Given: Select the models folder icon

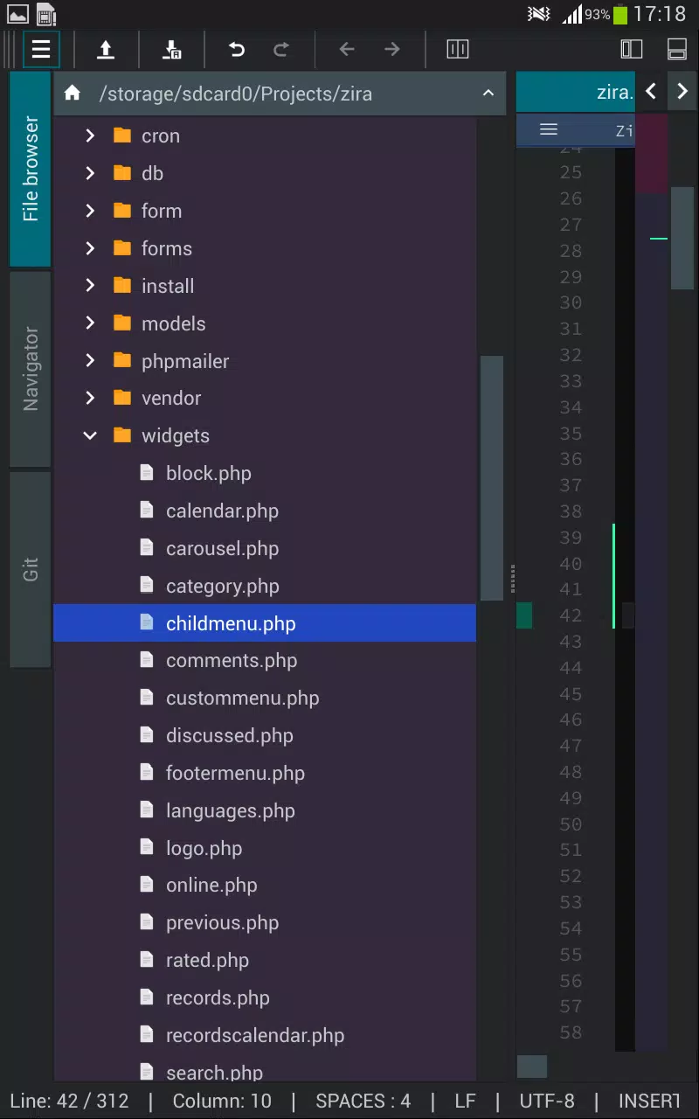Looking at the screenshot, I should (122, 323).
